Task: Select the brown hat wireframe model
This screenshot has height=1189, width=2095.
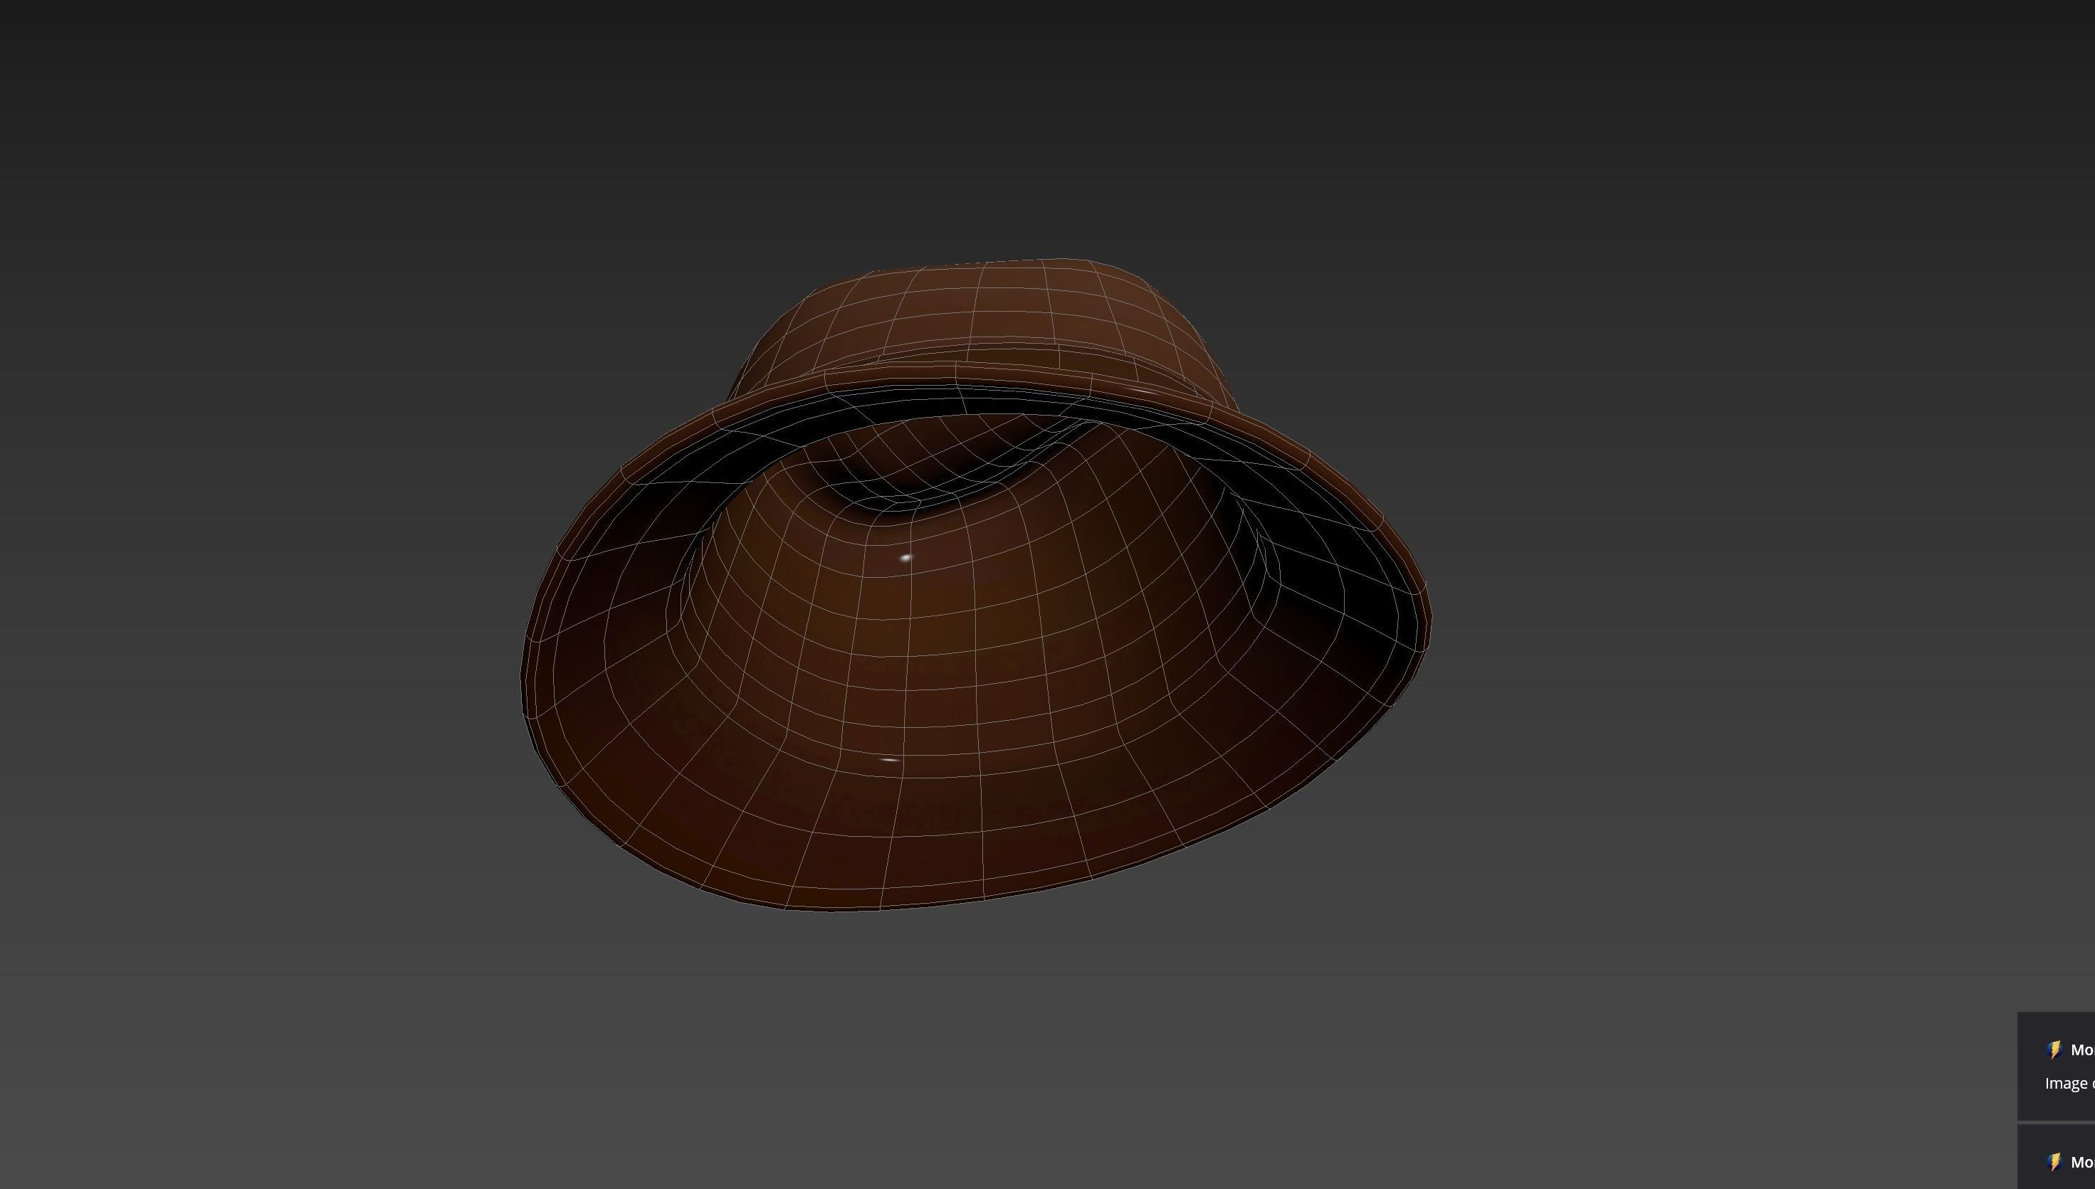Action: tap(976, 585)
